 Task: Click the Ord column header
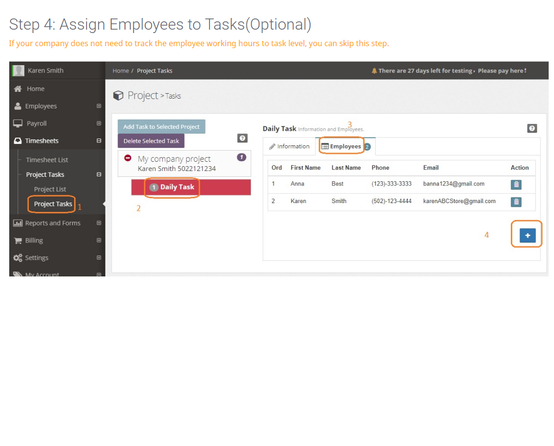[277, 168]
